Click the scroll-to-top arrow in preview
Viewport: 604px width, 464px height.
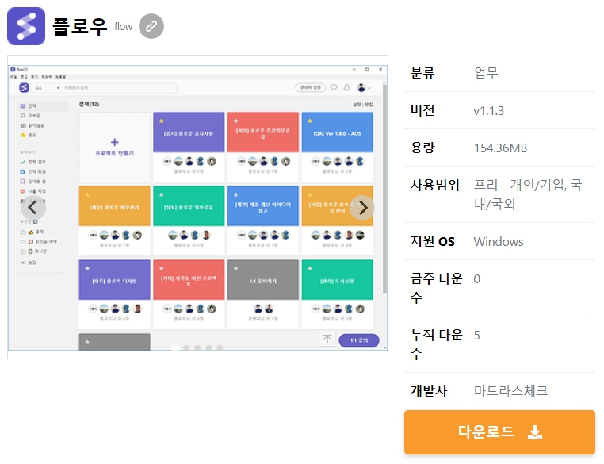tap(327, 339)
